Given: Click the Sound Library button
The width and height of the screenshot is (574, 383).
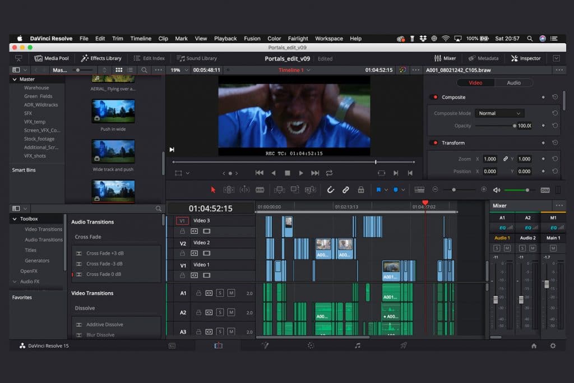Looking at the screenshot, I should [x=197, y=58].
